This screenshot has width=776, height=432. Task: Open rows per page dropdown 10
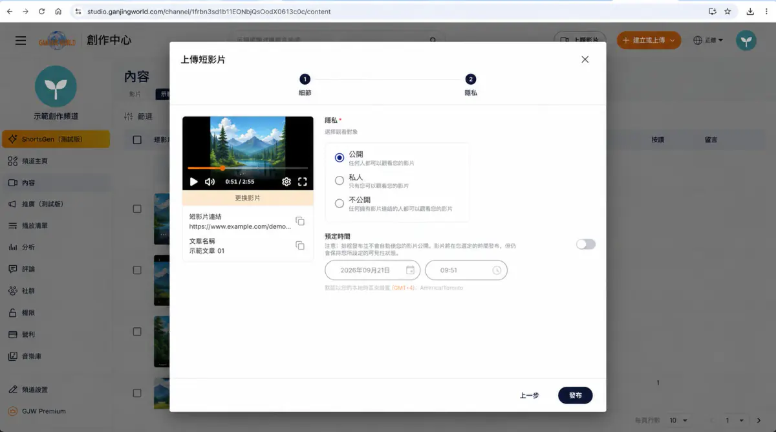pos(678,420)
